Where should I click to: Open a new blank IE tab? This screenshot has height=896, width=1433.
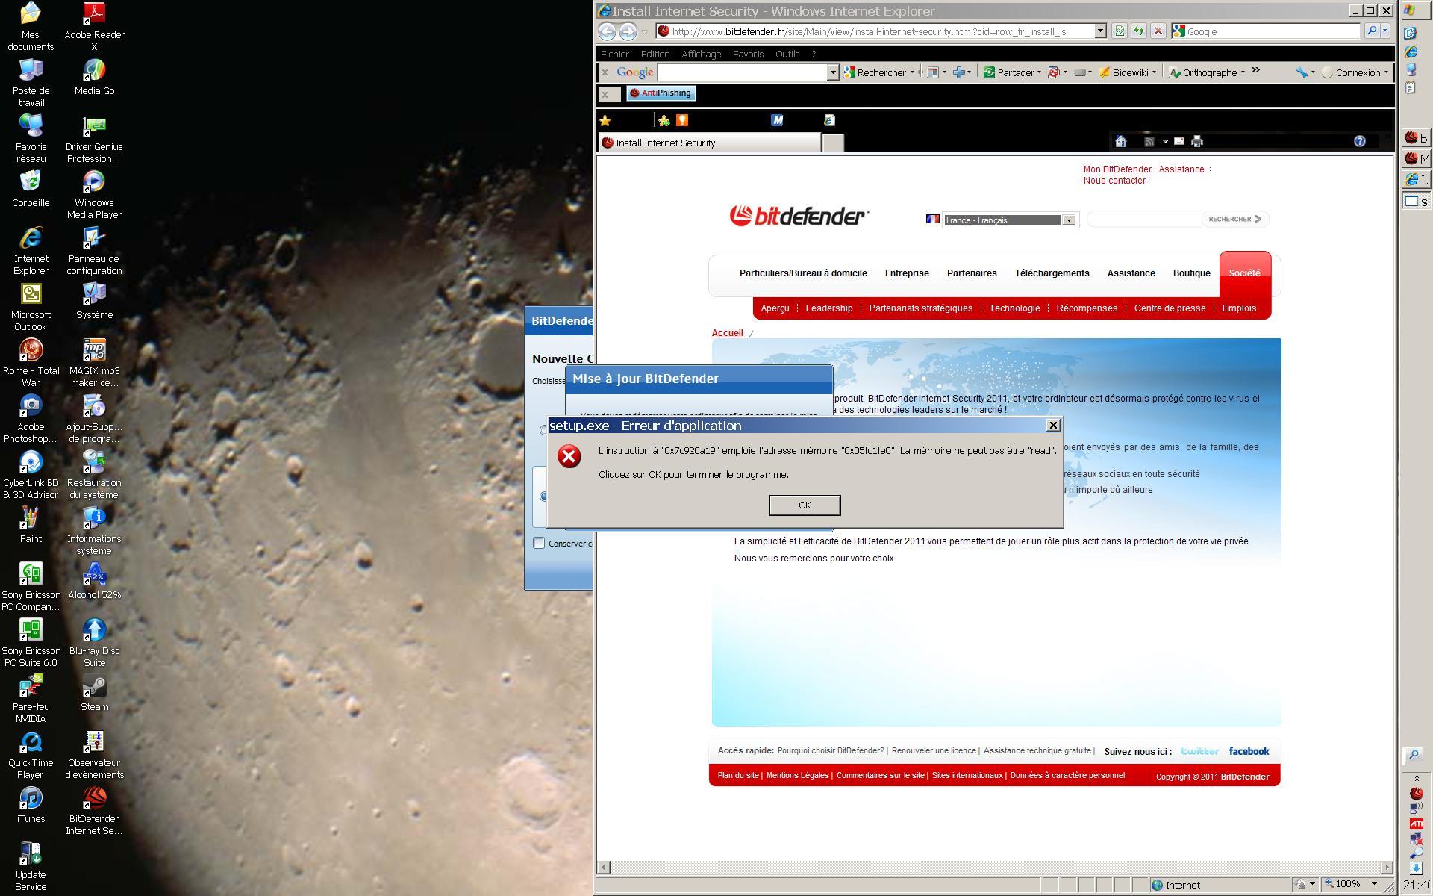click(x=833, y=143)
